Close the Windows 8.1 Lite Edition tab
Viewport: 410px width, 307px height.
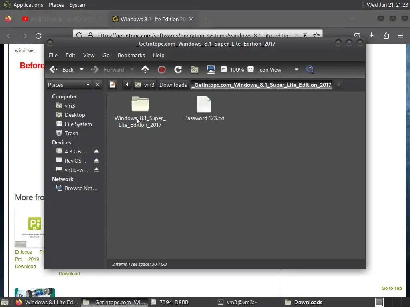(x=191, y=19)
